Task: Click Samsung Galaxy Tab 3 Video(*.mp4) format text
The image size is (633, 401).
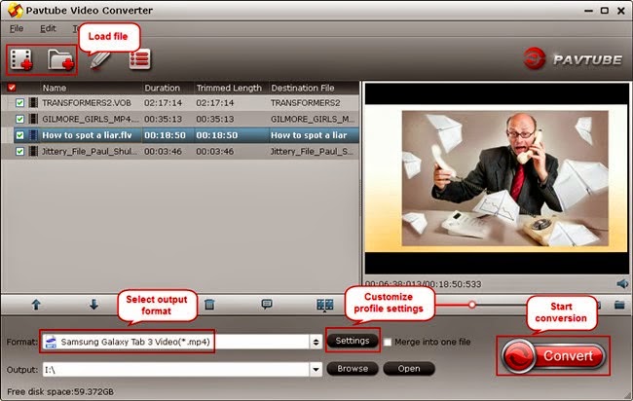Action: 135,342
